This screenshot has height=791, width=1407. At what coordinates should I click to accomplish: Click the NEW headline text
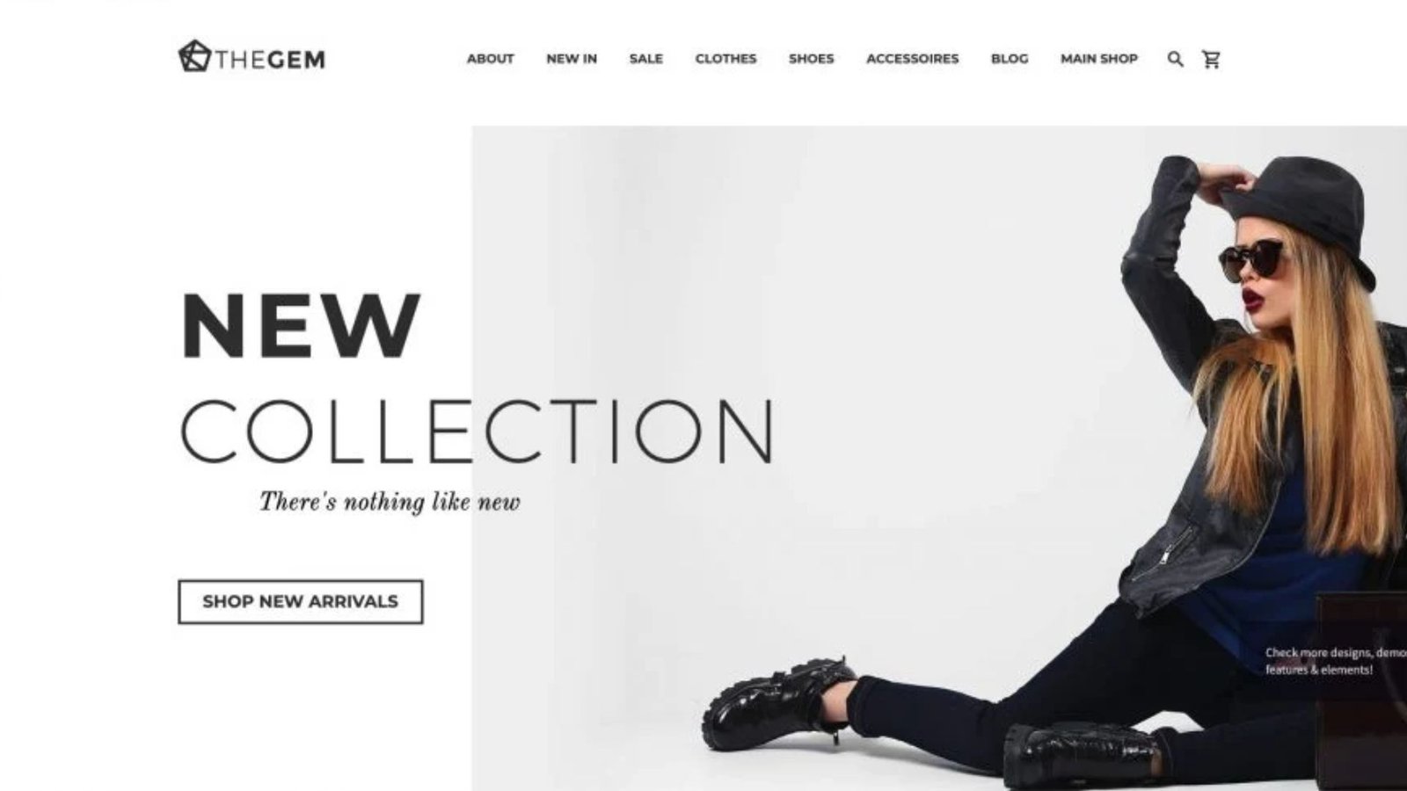click(x=301, y=326)
